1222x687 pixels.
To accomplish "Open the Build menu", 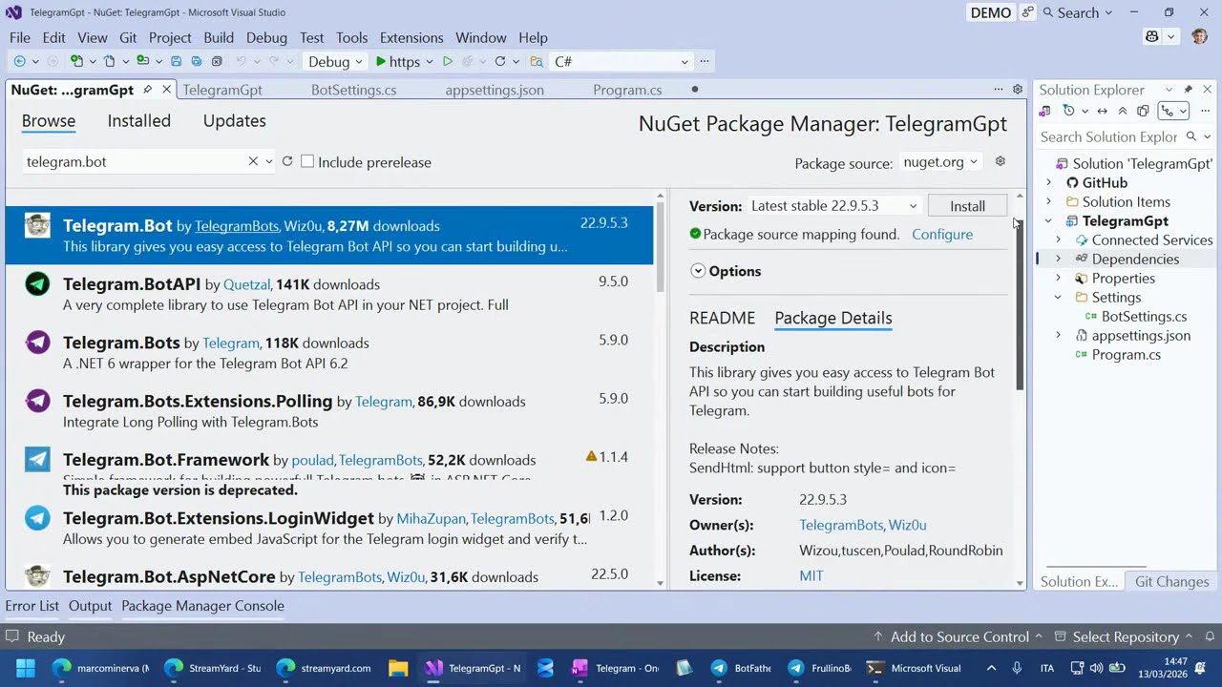I will tap(219, 37).
